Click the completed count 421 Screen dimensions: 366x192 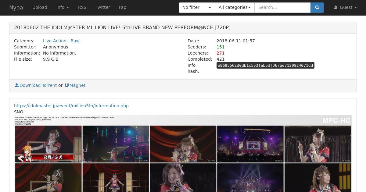point(221,59)
